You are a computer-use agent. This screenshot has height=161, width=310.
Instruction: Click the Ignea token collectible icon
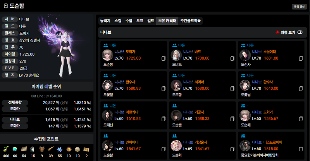(x=42, y=149)
